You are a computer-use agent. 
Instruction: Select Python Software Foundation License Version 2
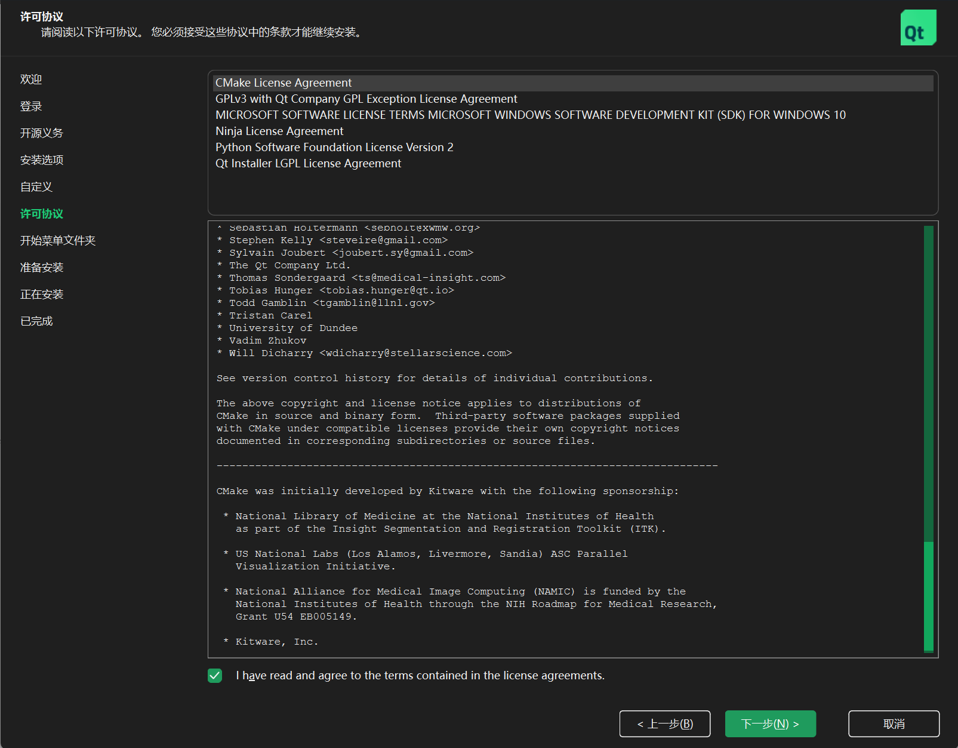coord(334,147)
